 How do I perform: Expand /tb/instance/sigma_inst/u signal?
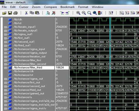tap(5, 109)
